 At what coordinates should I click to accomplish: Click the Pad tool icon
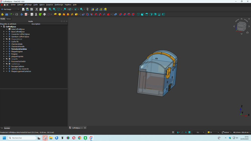coord(55,14)
